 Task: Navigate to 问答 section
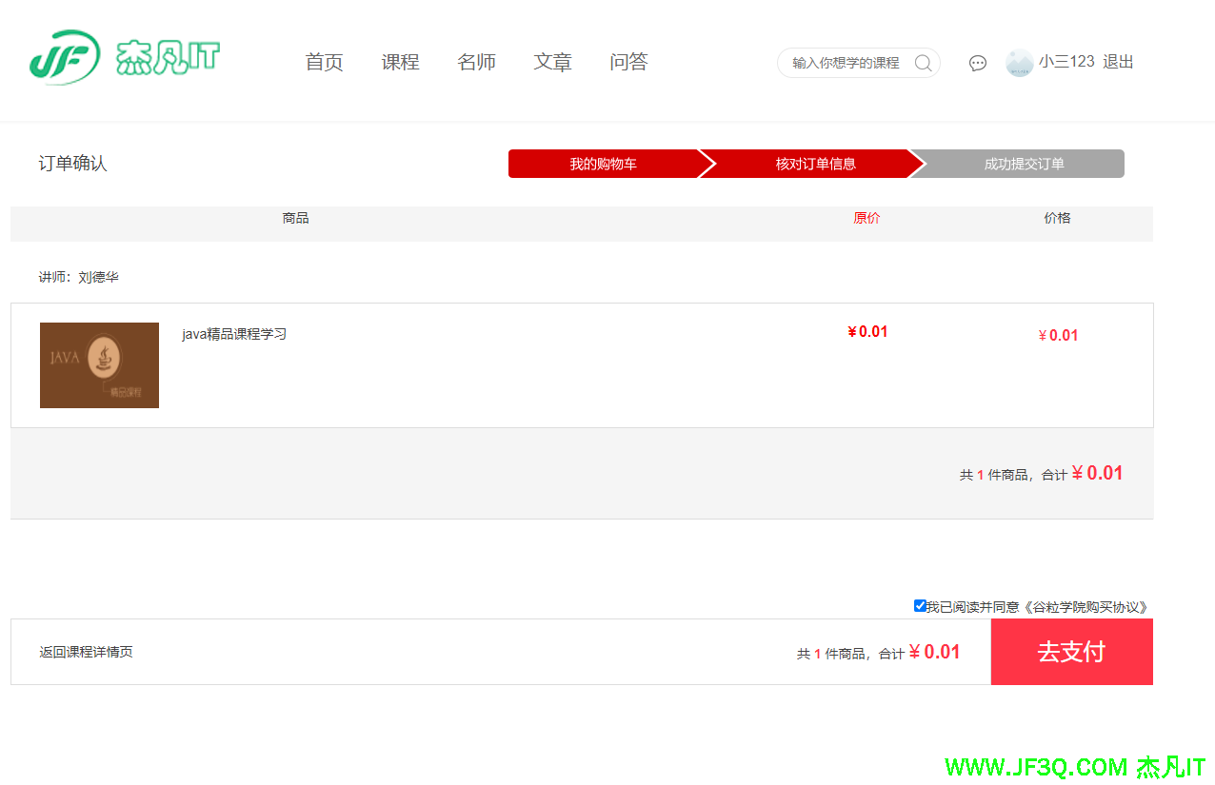click(x=628, y=63)
